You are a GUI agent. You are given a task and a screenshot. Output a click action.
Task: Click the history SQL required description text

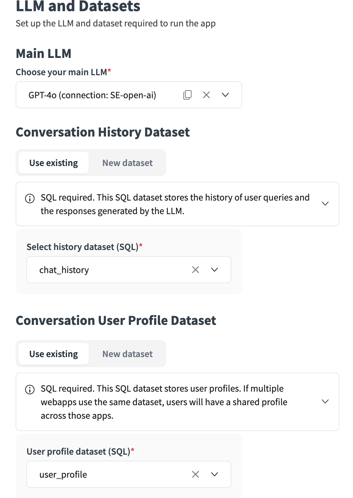click(x=175, y=204)
